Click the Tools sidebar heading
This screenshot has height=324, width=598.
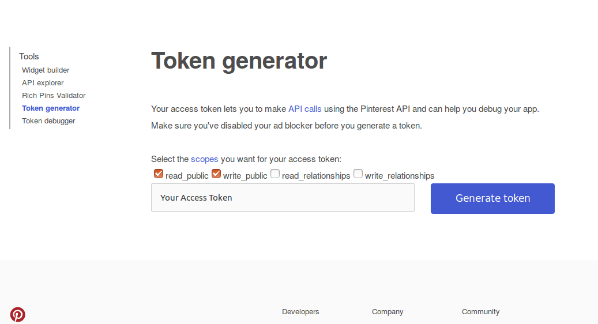pos(29,56)
